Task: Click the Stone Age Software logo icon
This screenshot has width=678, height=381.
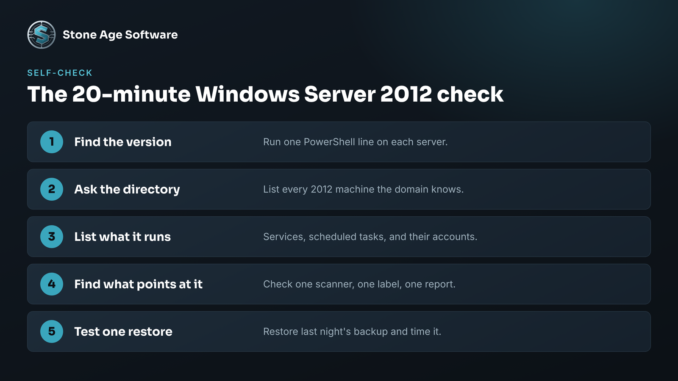Action: 42,35
